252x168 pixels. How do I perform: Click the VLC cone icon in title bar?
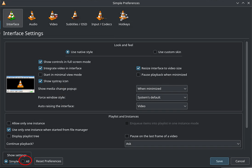click(x=4, y=3)
